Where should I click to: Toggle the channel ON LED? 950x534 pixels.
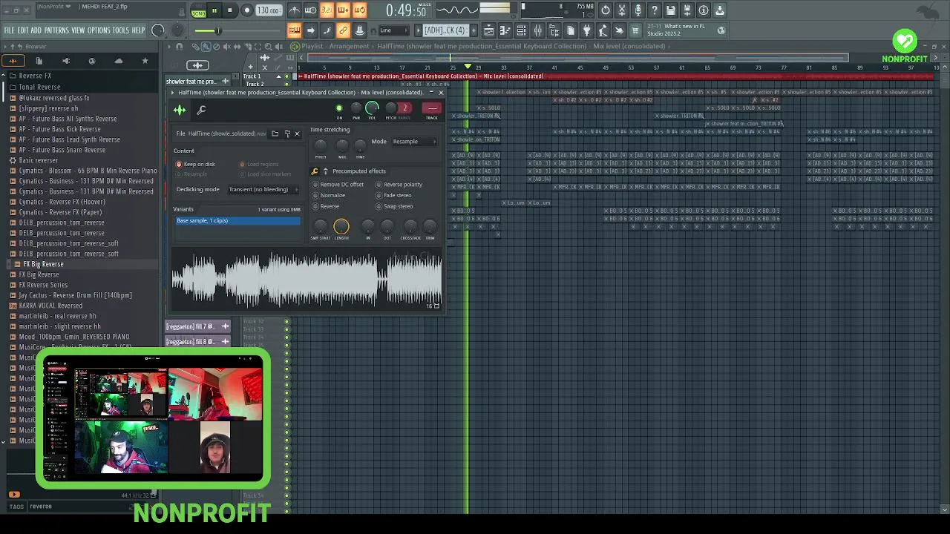(339, 109)
